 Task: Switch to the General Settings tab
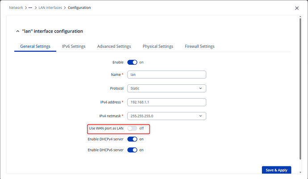pyautogui.click(x=35, y=46)
